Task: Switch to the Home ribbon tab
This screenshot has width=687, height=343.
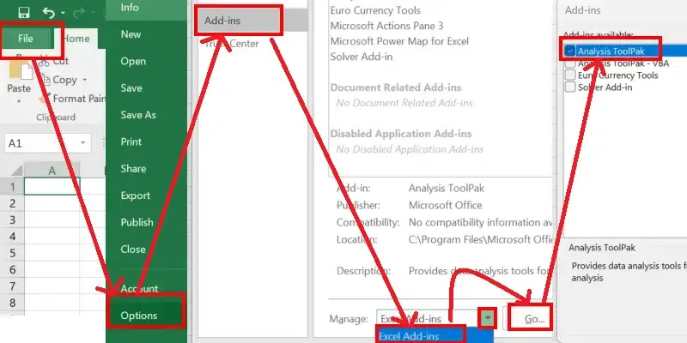Action: tap(77, 39)
